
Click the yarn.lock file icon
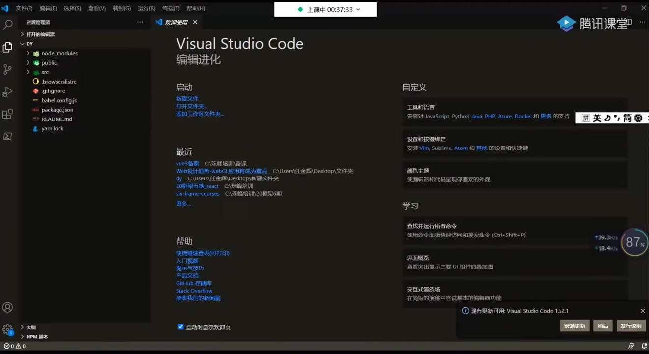click(x=35, y=128)
